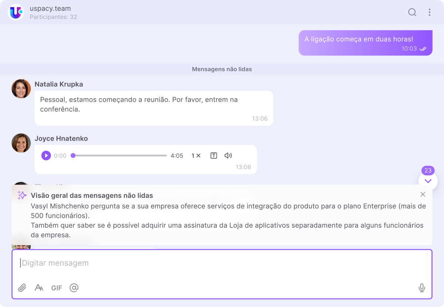Open text formatting options icon

[x=39, y=288]
